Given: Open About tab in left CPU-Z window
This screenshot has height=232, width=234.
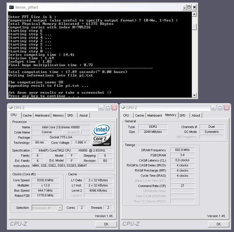Looking at the screenshot, I should pos(83,115).
